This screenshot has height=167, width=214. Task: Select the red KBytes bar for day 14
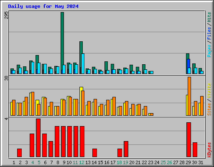point(95,153)
